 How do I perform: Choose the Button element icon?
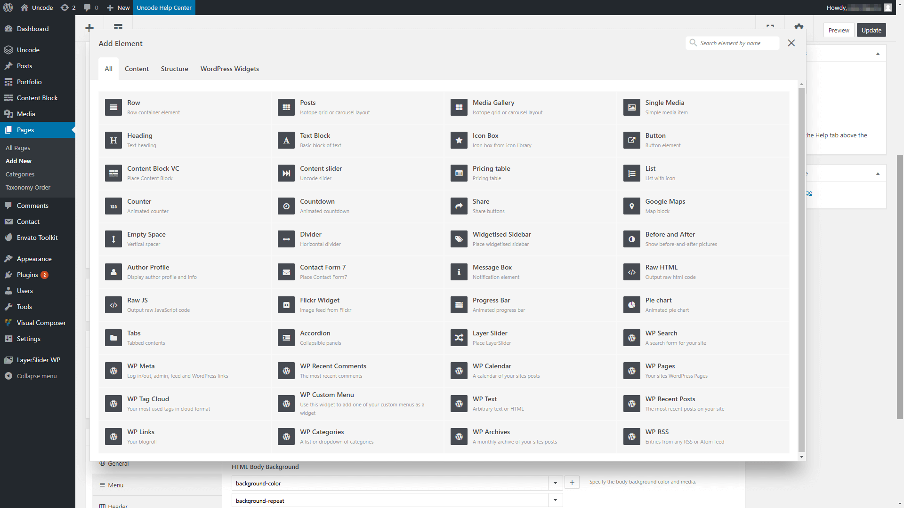pyautogui.click(x=632, y=140)
